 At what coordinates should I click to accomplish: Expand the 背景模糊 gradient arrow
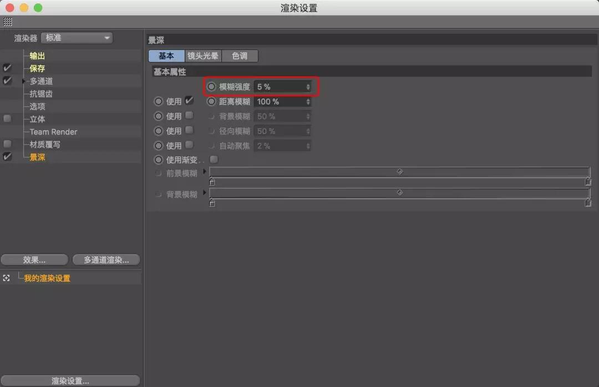[204, 193]
